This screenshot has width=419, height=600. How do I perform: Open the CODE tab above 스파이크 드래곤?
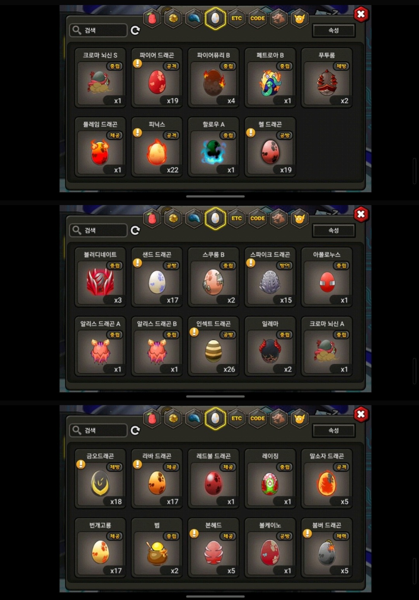click(258, 218)
